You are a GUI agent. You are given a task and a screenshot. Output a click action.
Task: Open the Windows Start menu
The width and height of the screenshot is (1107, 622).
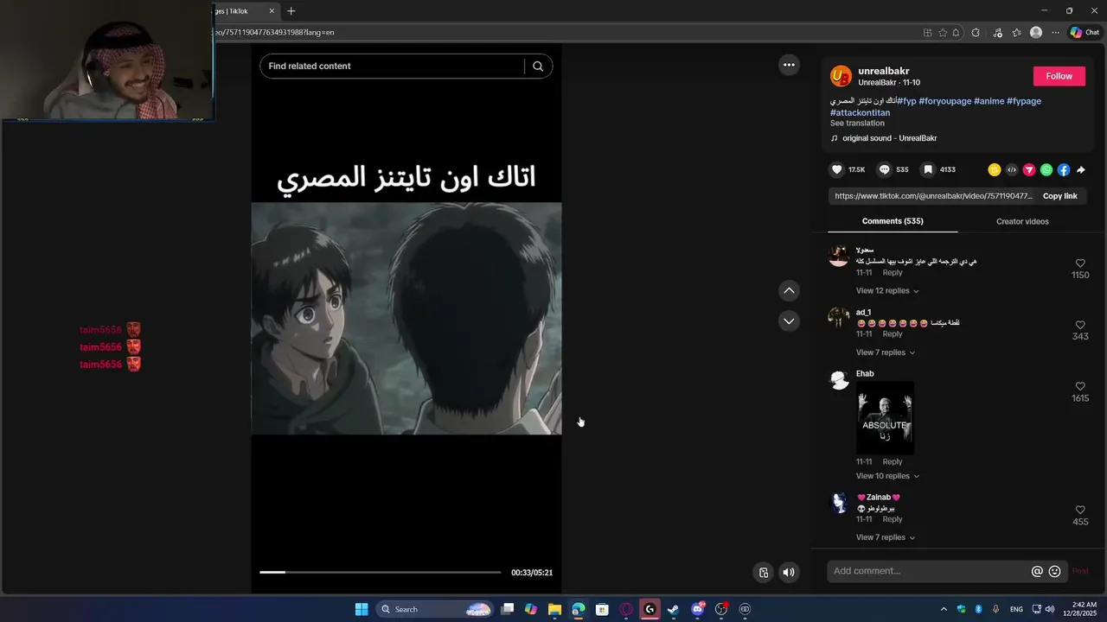click(x=362, y=609)
